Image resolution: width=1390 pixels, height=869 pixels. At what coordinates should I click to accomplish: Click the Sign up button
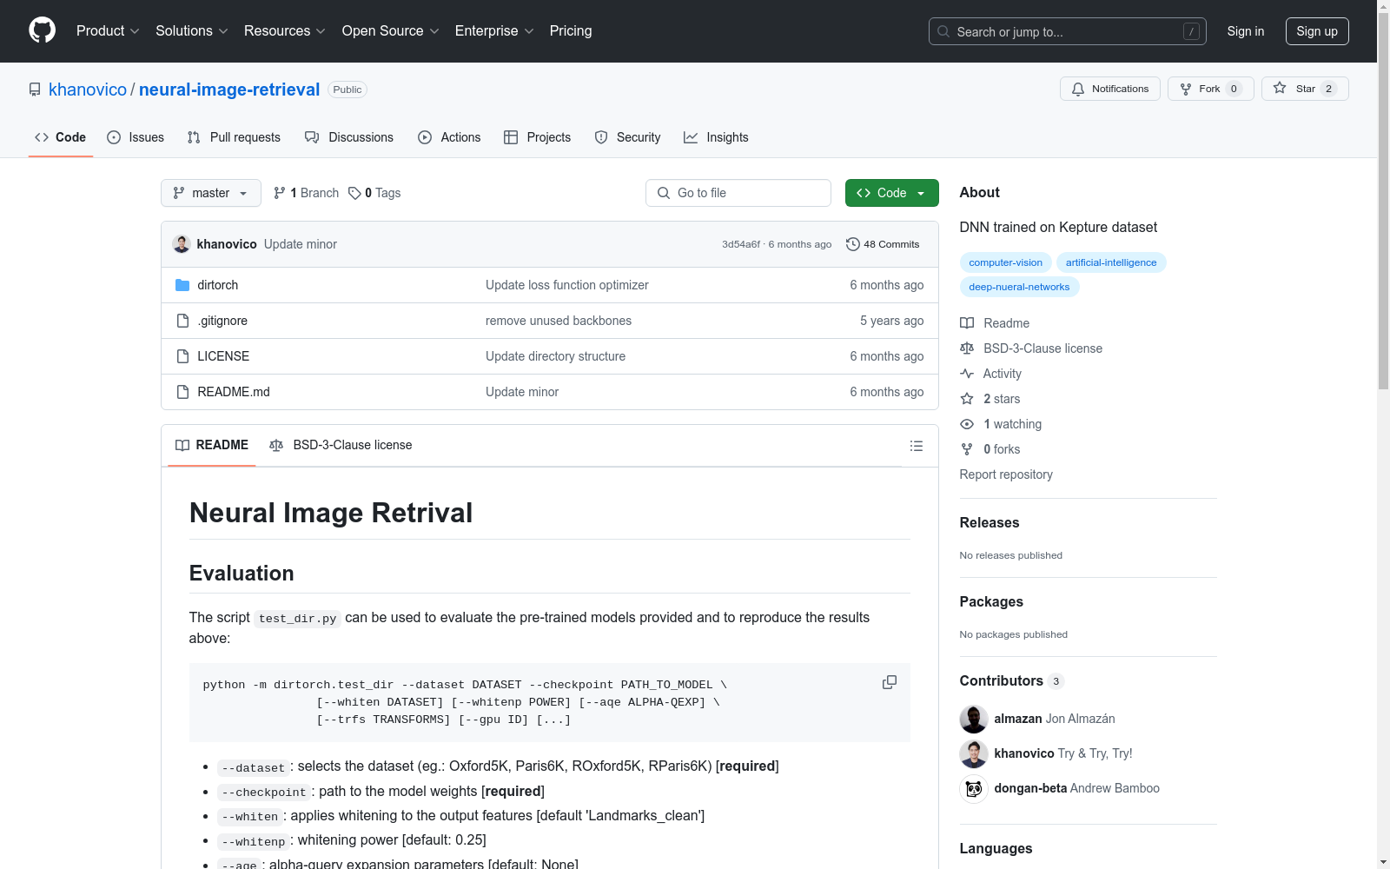point(1317,31)
